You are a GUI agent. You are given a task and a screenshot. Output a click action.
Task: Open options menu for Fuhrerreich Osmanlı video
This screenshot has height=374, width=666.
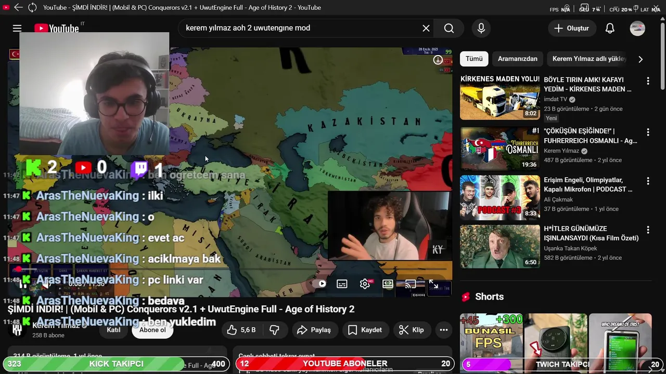click(x=648, y=132)
